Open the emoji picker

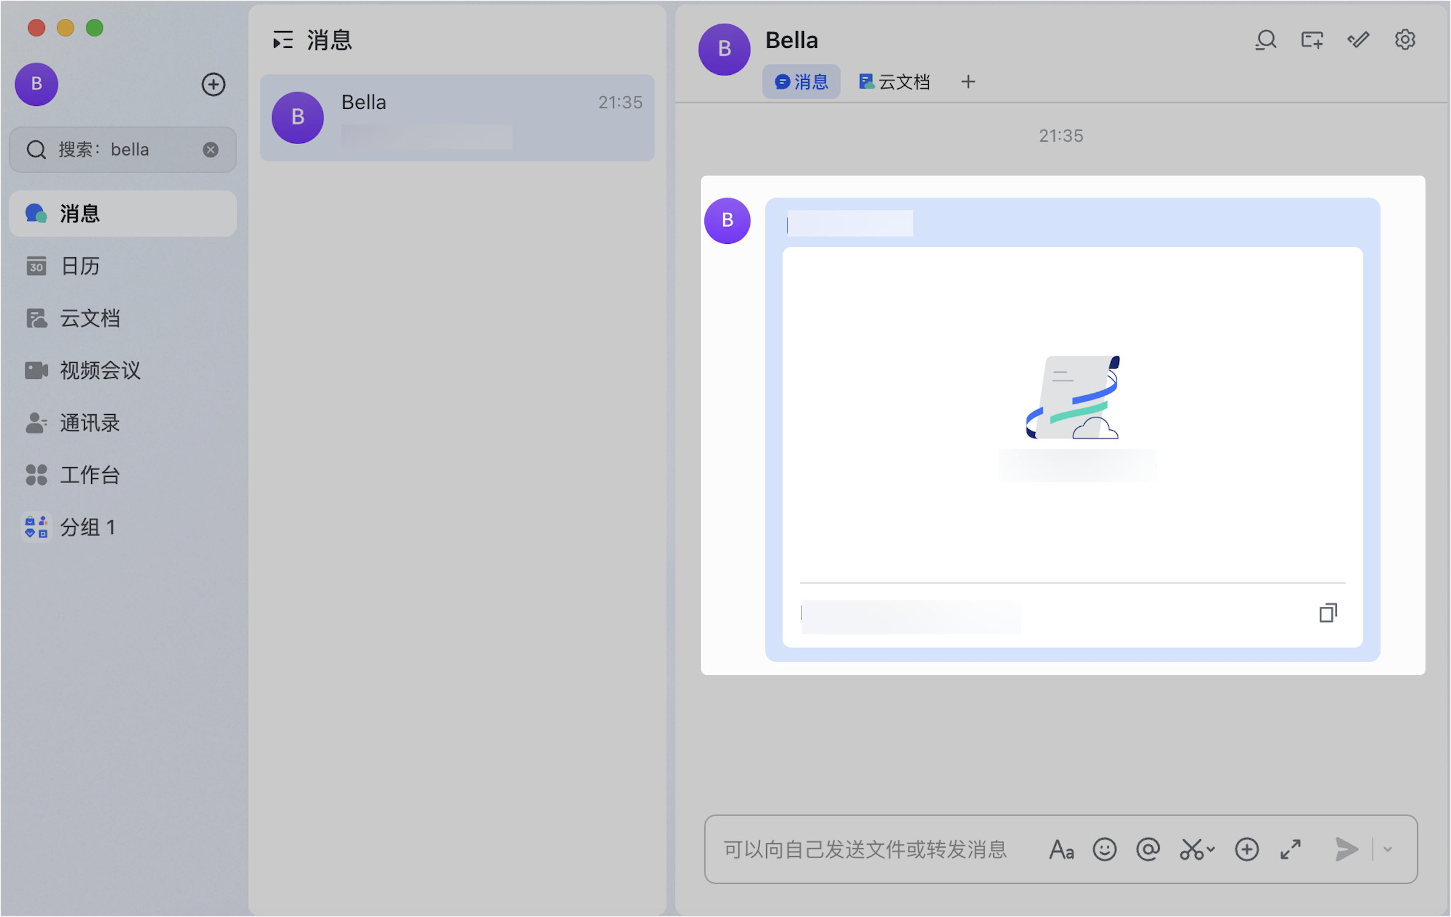point(1104,850)
